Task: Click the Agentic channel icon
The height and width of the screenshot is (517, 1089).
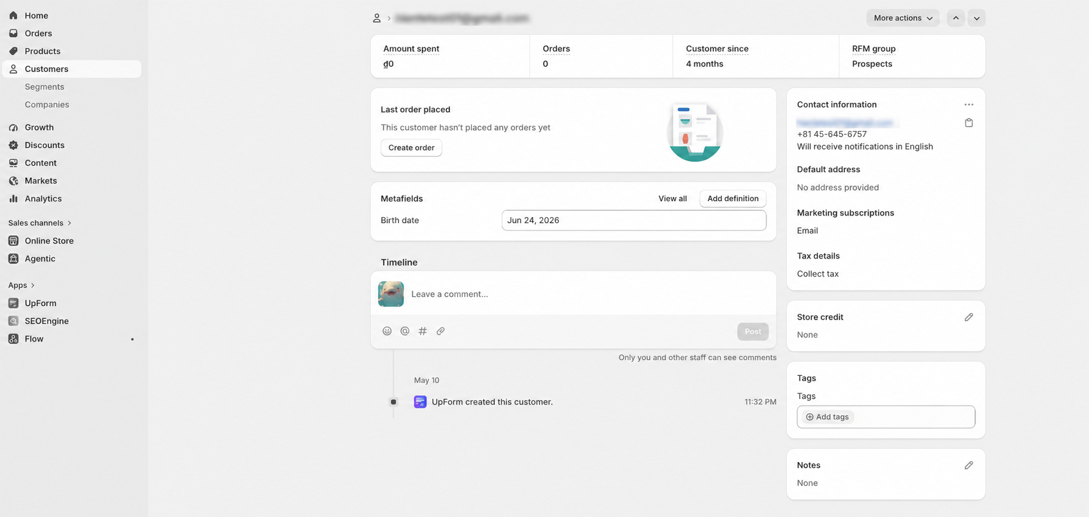Action: point(13,258)
